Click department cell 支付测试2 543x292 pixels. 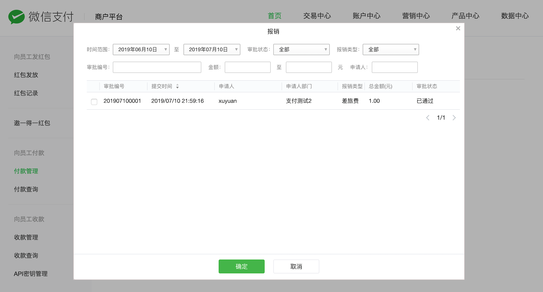point(298,101)
